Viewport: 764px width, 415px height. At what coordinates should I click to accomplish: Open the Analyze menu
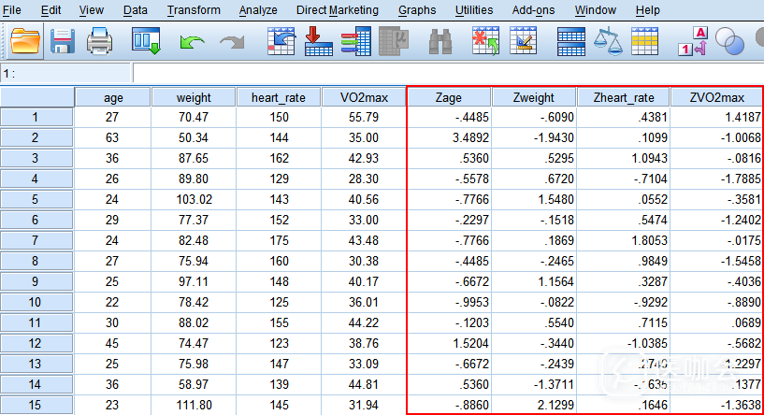tap(257, 10)
